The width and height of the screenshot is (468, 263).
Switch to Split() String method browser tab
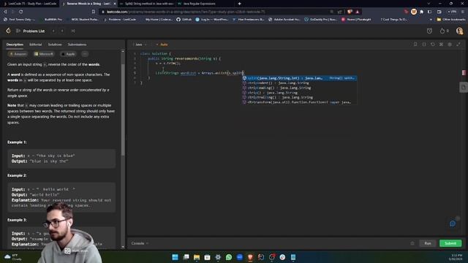[x=146, y=4]
